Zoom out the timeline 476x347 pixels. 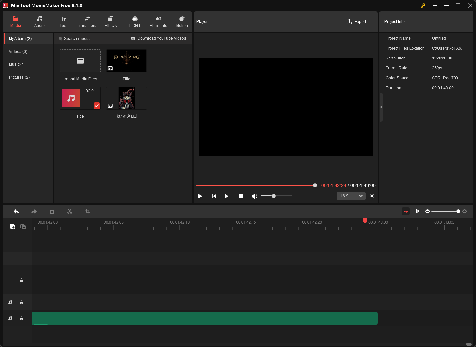[x=427, y=212]
